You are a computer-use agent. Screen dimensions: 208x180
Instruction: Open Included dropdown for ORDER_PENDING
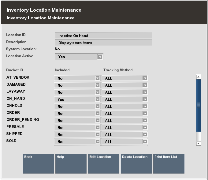[x=77, y=120]
